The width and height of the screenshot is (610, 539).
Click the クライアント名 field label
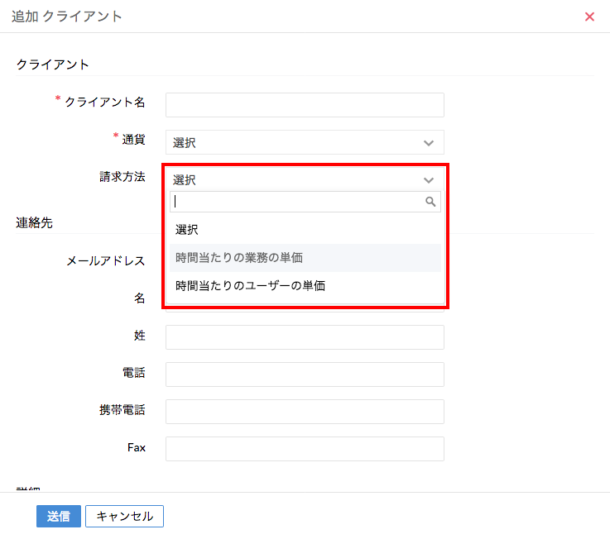(x=105, y=103)
